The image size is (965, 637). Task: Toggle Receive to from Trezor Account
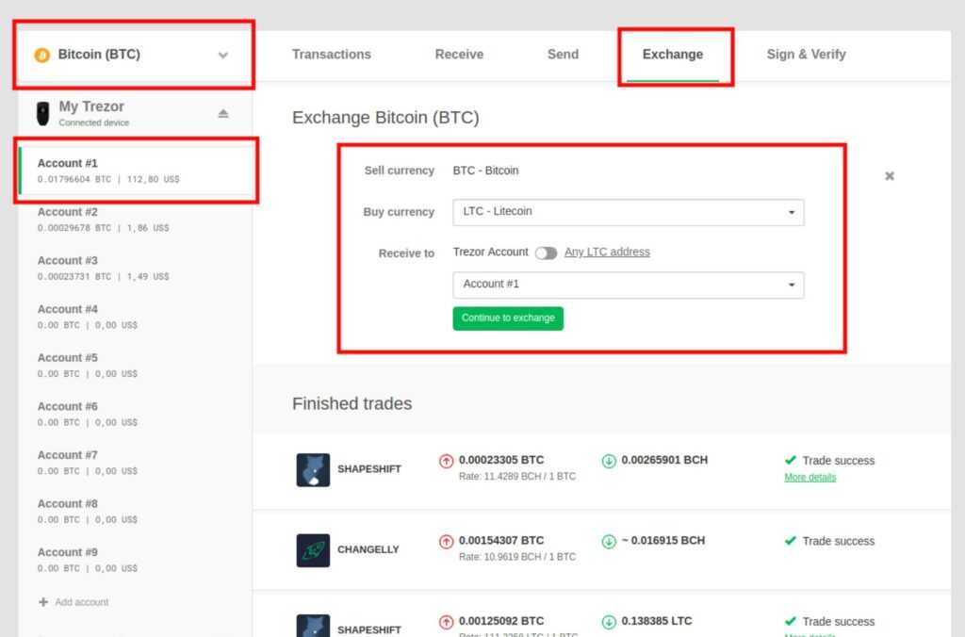tap(546, 252)
